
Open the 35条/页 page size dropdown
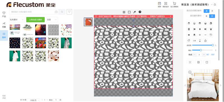coord(33,100)
